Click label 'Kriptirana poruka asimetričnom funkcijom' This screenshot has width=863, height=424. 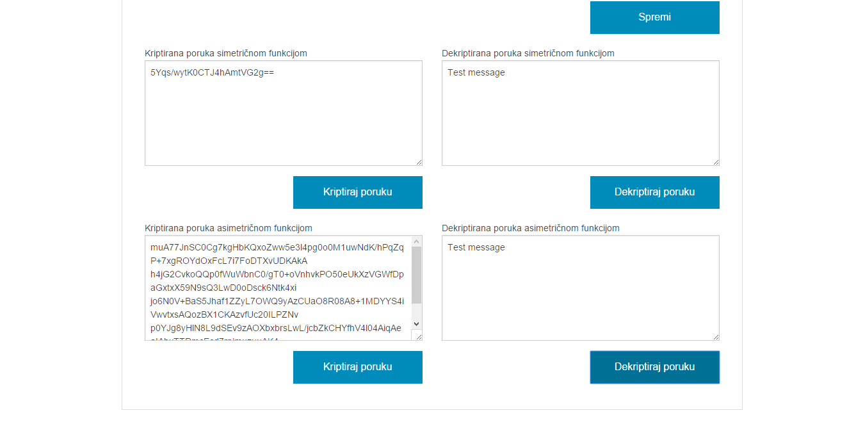point(229,228)
